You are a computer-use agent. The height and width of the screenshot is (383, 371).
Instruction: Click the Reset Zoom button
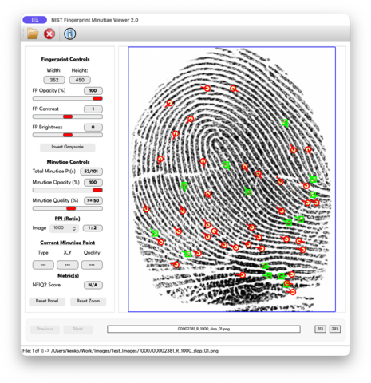89,301
